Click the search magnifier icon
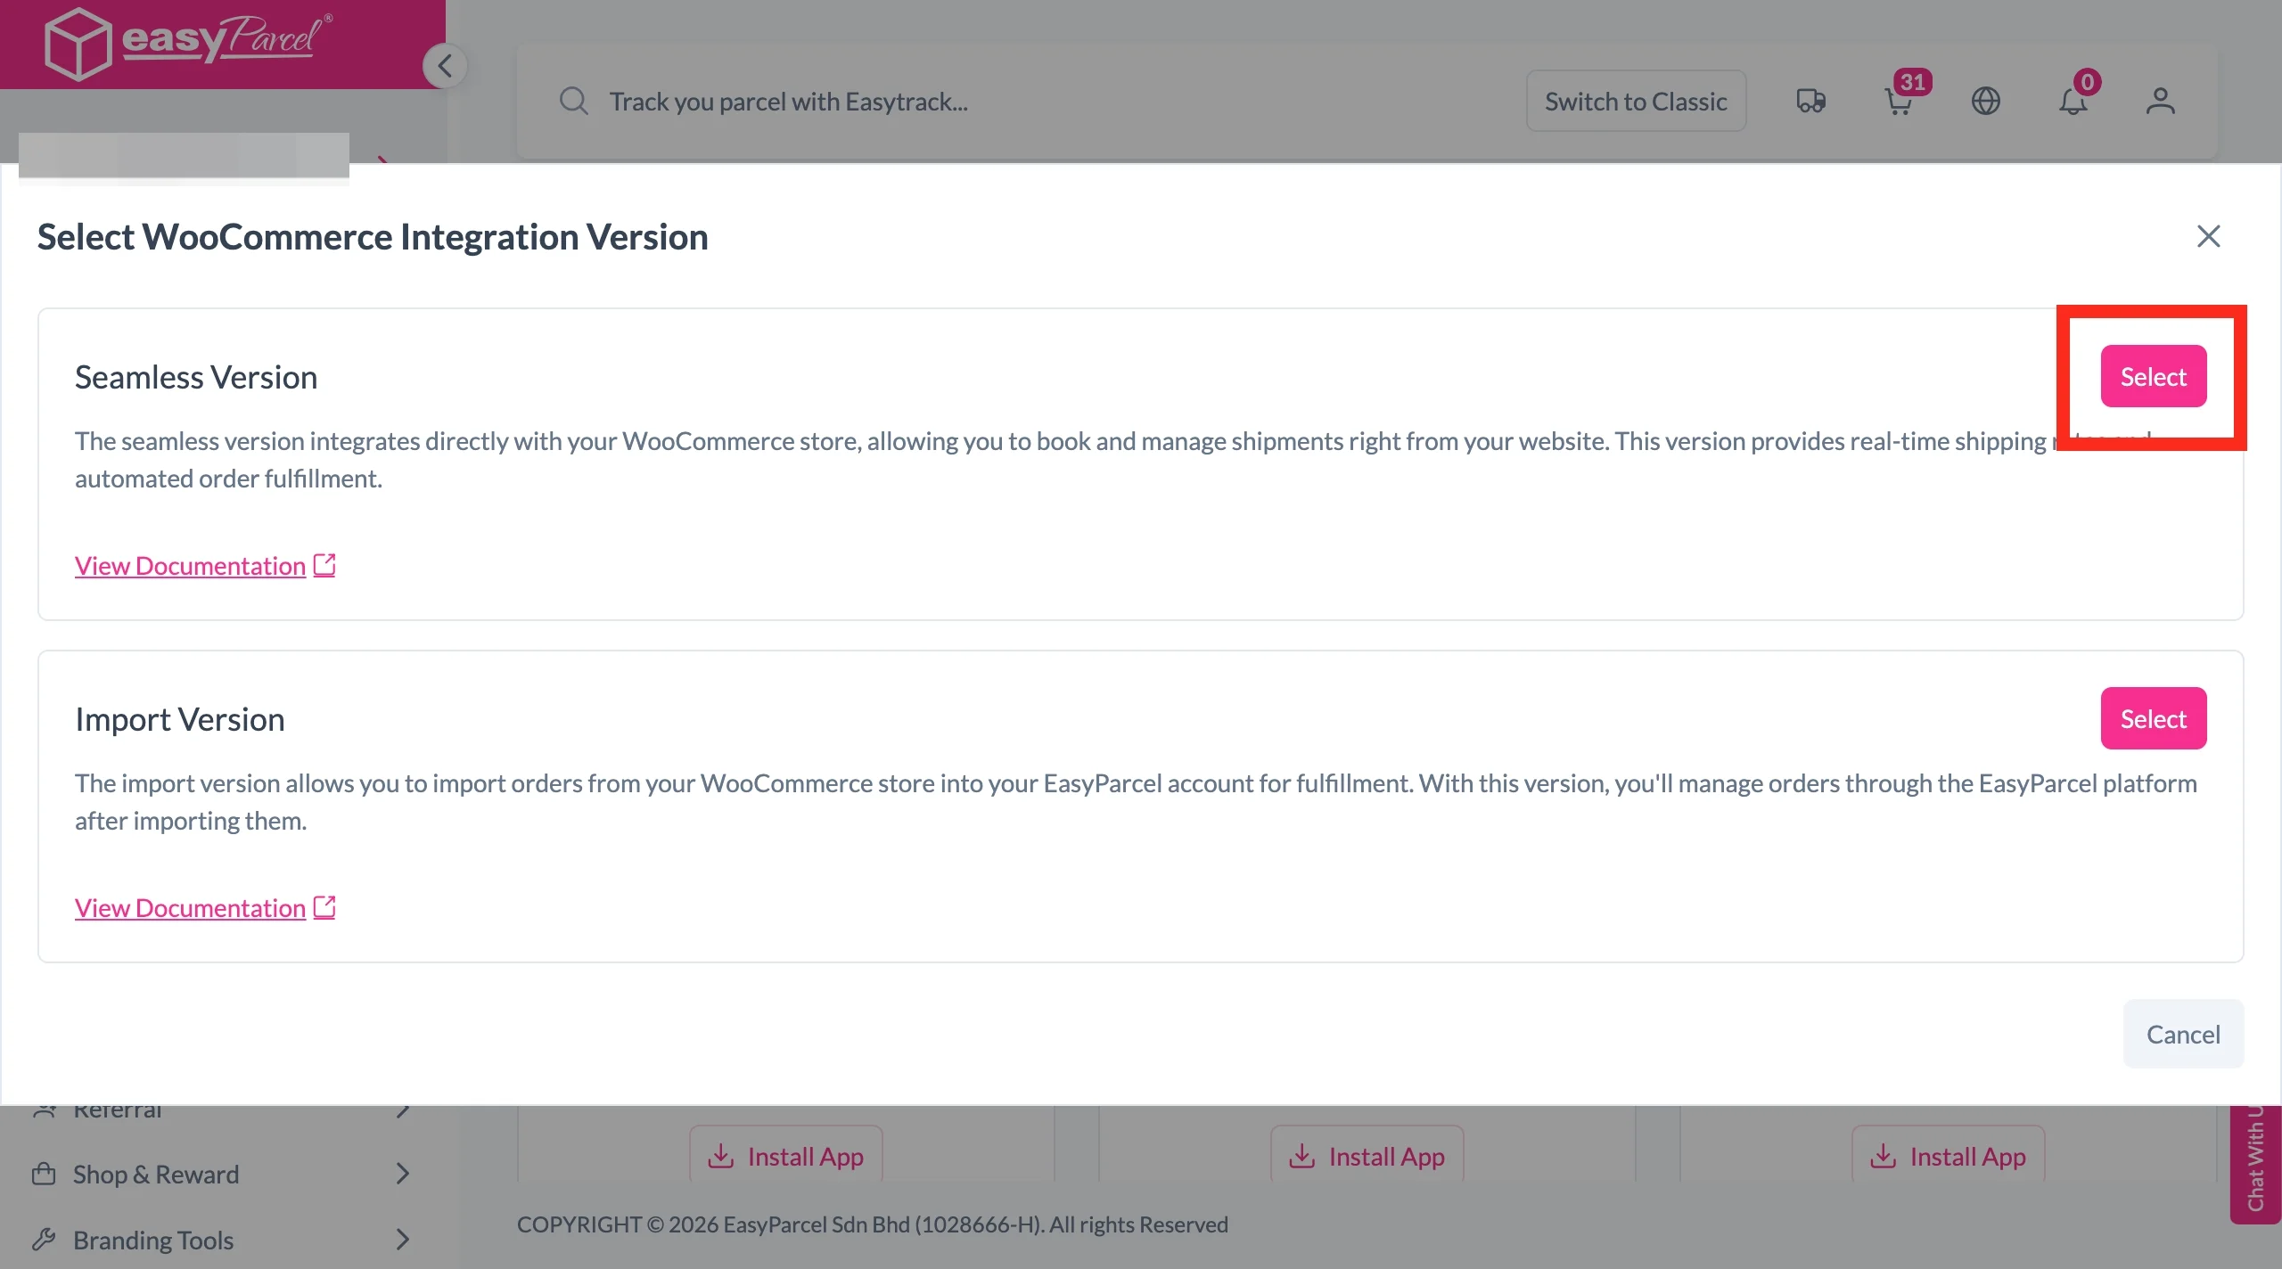The width and height of the screenshot is (2282, 1269). pyautogui.click(x=573, y=101)
